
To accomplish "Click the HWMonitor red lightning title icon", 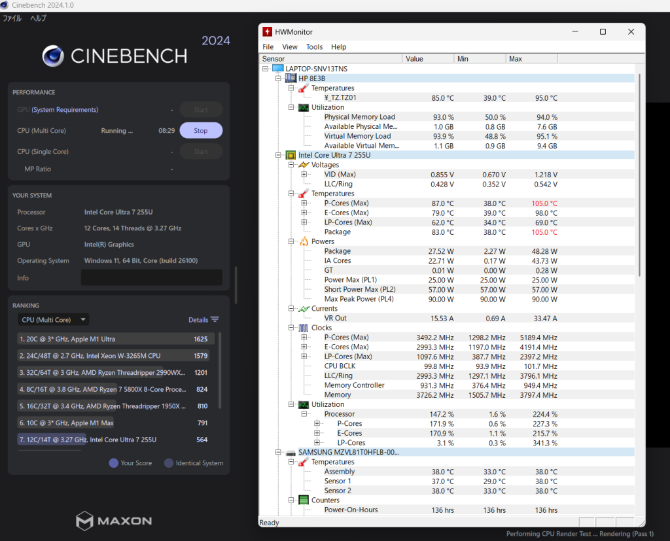I will (267, 31).
